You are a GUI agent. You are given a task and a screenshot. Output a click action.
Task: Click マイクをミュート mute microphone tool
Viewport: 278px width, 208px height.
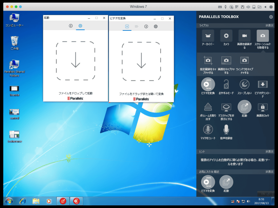[208, 132]
